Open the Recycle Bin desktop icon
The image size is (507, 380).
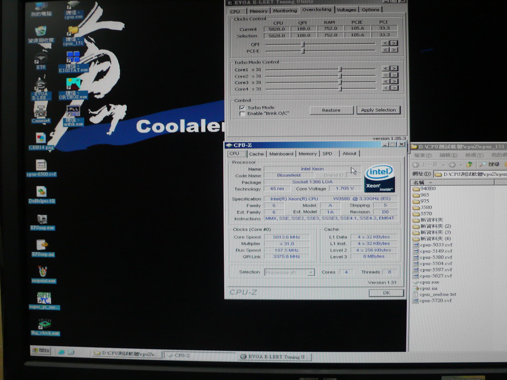(41, 35)
